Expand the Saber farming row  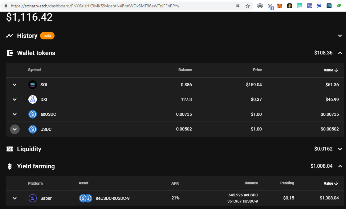click(14, 198)
